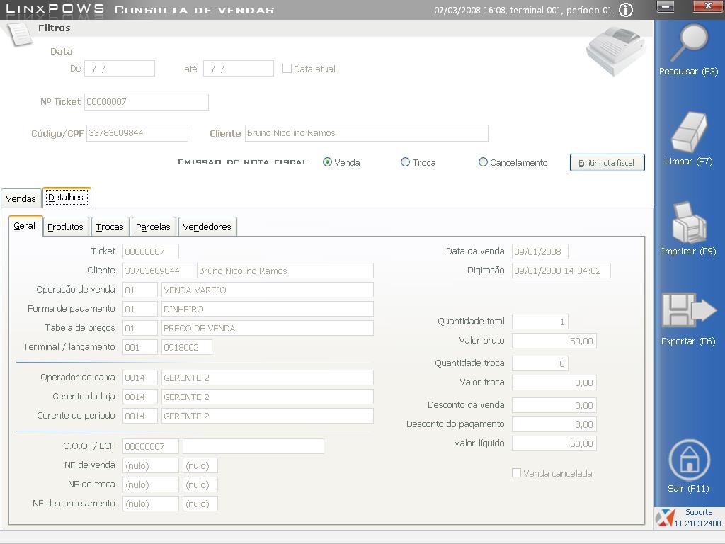
Task: Select the Venda radio button
Action: pos(327,162)
